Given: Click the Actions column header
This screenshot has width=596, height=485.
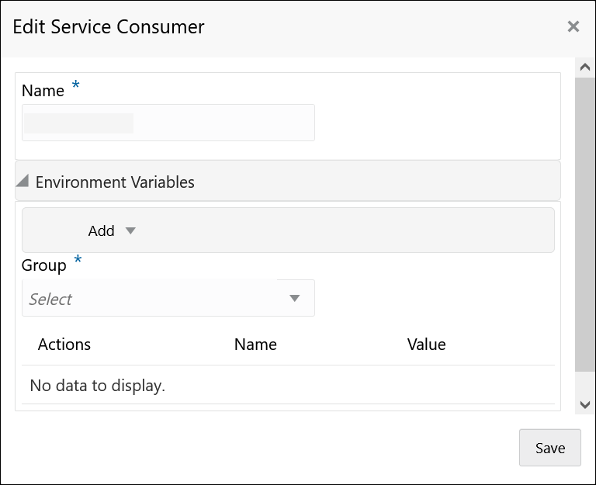Looking at the screenshot, I should coord(64,345).
